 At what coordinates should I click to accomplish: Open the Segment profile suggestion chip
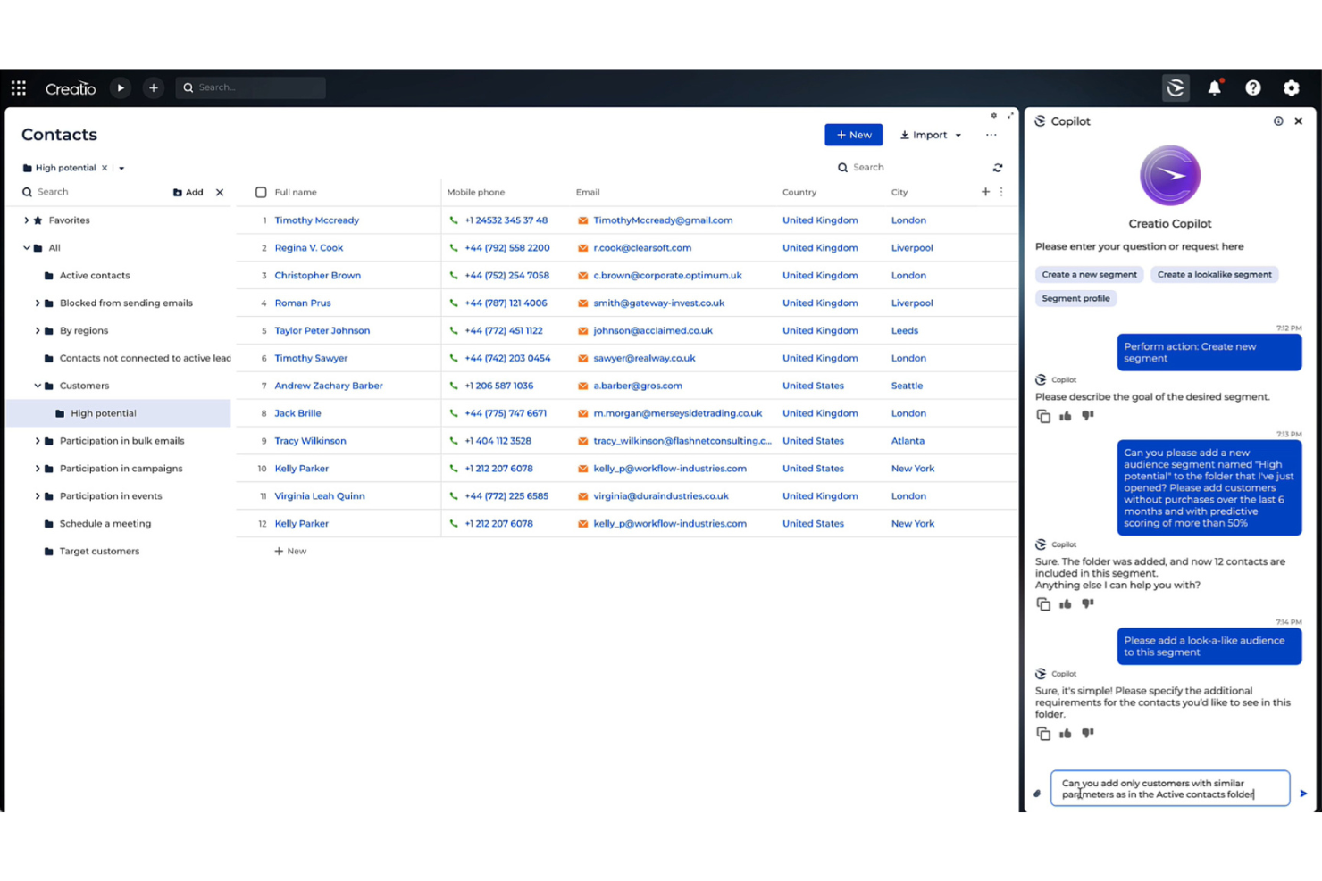coord(1075,298)
